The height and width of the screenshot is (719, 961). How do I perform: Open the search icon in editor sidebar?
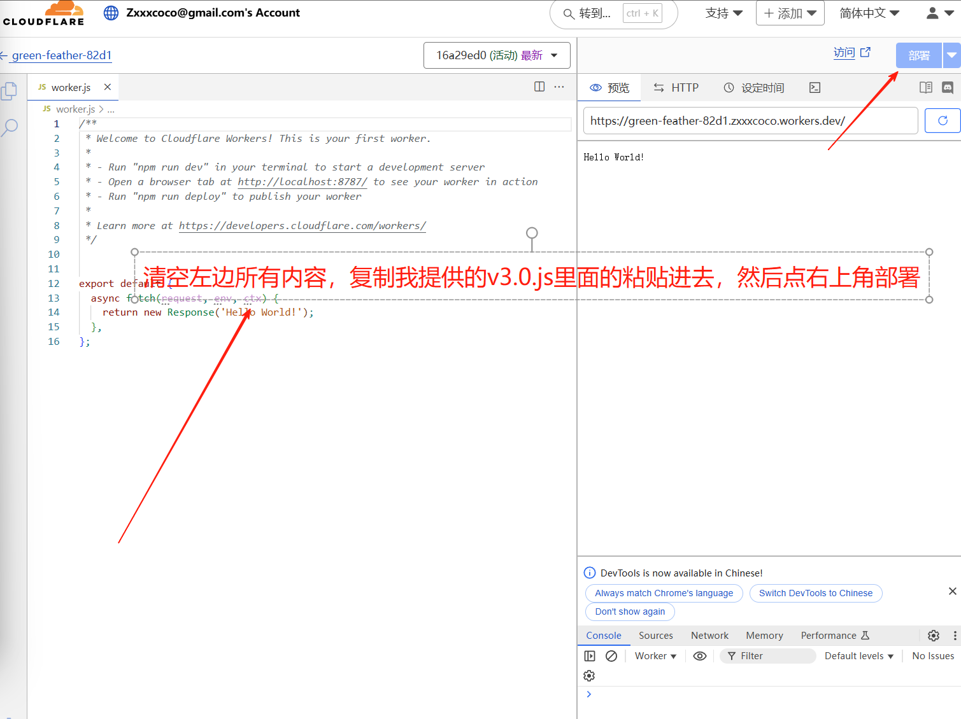[x=9, y=128]
